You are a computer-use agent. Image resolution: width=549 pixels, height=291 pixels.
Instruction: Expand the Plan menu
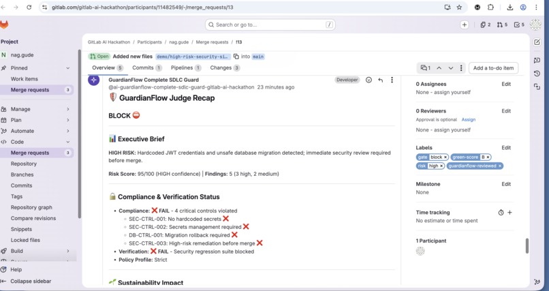click(68, 120)
